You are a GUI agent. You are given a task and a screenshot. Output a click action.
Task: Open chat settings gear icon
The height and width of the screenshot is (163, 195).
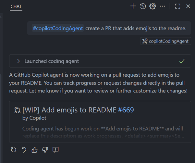click(152, 6)
